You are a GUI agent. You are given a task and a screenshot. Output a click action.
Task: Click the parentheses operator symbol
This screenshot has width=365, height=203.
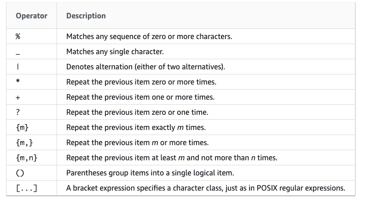(x=20, y=173)
